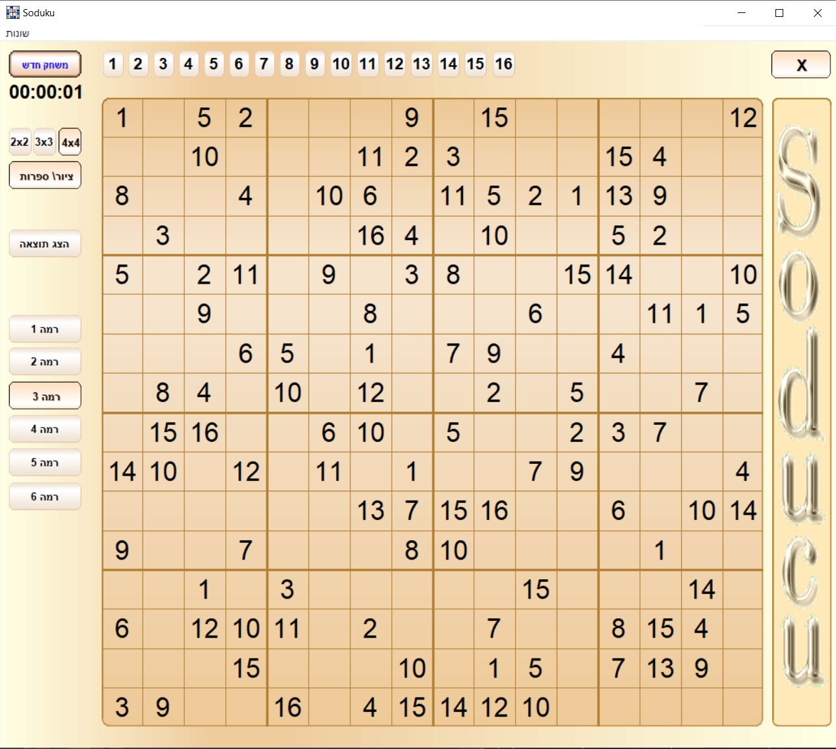Toggle the ציור\ספרות display mode
Image resolution: width=836 pixels, height=749 pixels.
pyautogui.click(x=45, y=176)
